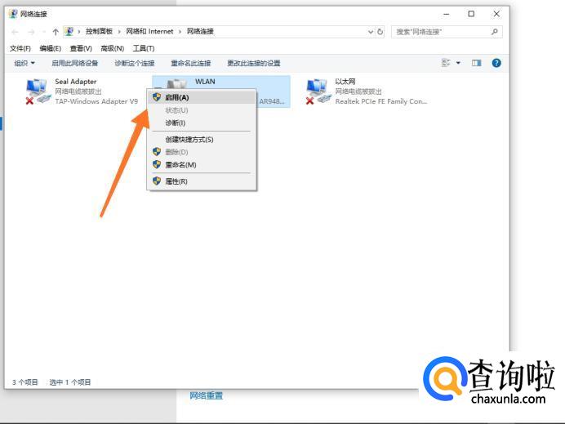Click the 网络重置 link
The image size is (565, 424).
pyautogui.click(x=206, y=395)
